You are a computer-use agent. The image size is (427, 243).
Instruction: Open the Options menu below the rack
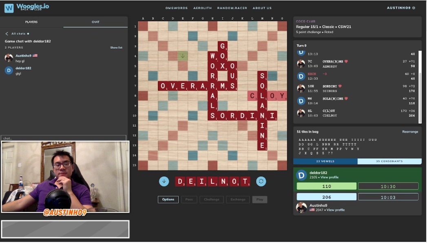coord(168,199)
